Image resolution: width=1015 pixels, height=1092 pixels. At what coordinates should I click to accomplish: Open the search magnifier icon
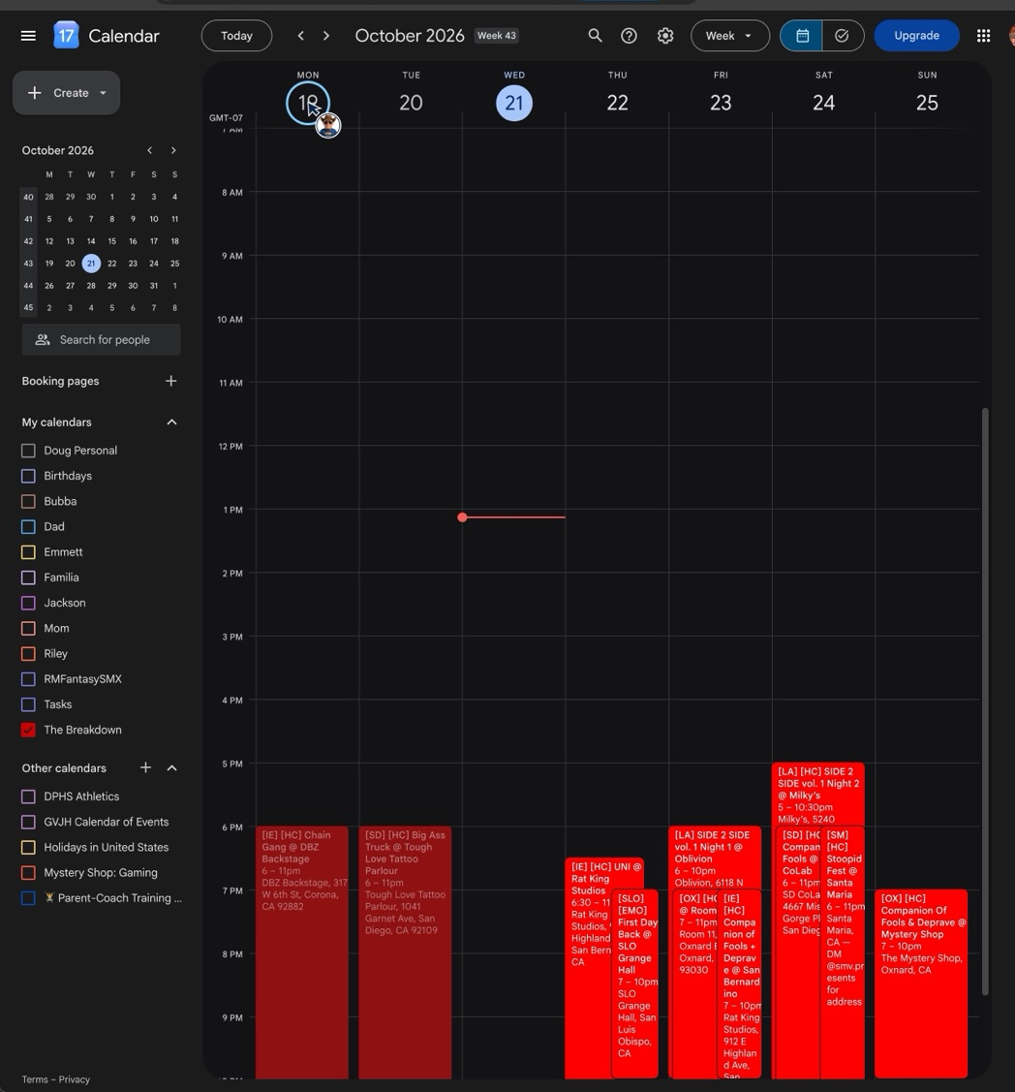(595, 36)
